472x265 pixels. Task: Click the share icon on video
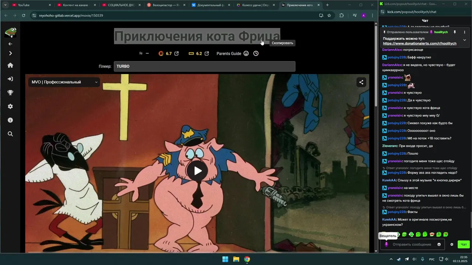point(361,82)
